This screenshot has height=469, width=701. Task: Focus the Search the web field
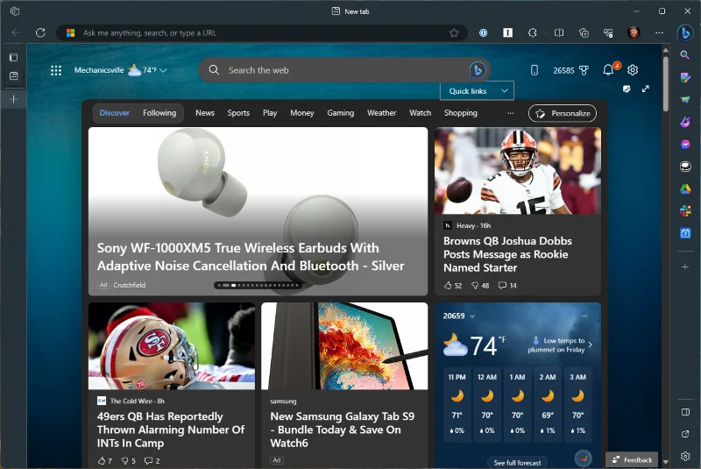coord(344,70)
